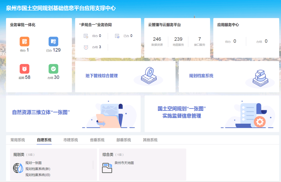Switch to the 常用系统 tab
The image size is (281, 182).
click(18, 140)
